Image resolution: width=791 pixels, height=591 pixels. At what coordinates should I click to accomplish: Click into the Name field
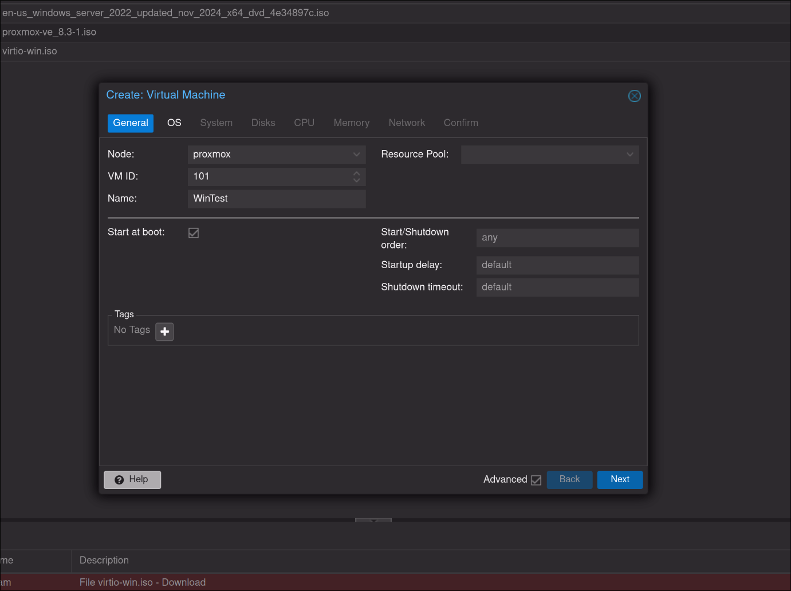276,199
